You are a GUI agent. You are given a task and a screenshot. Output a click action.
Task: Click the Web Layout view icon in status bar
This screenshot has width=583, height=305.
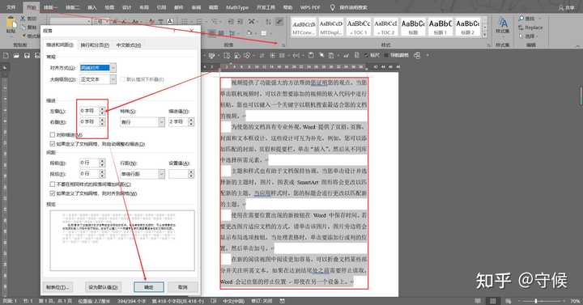point(509,301)
